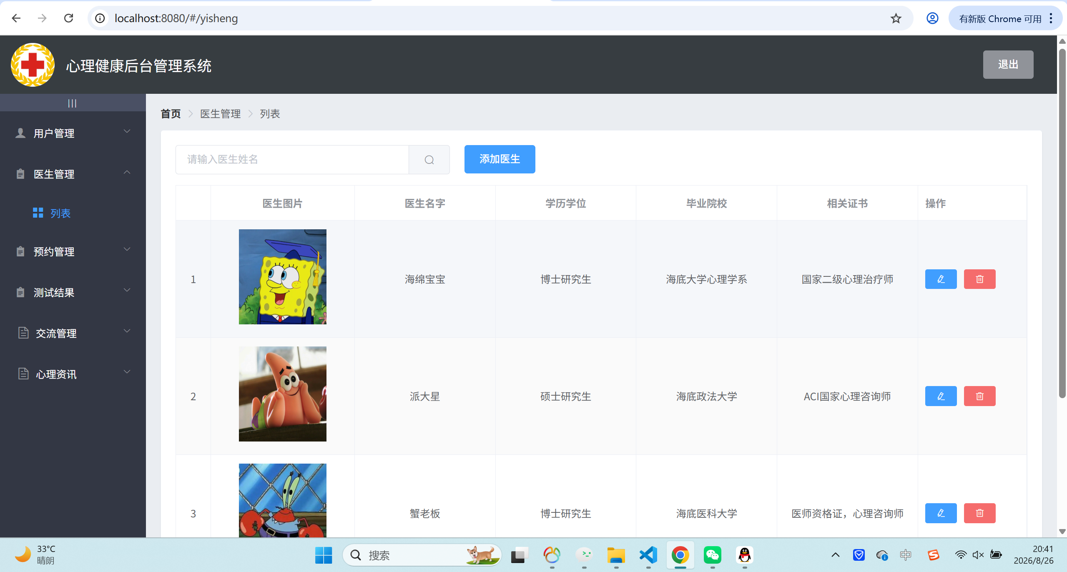Click the 国家二级心理治疗师 certificate cell

click(x=847, y=279)
